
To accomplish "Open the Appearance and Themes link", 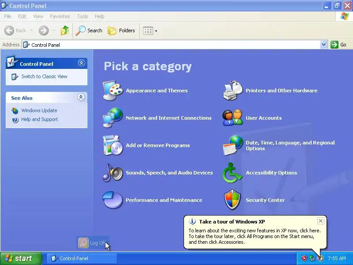I will coord(157,91).
